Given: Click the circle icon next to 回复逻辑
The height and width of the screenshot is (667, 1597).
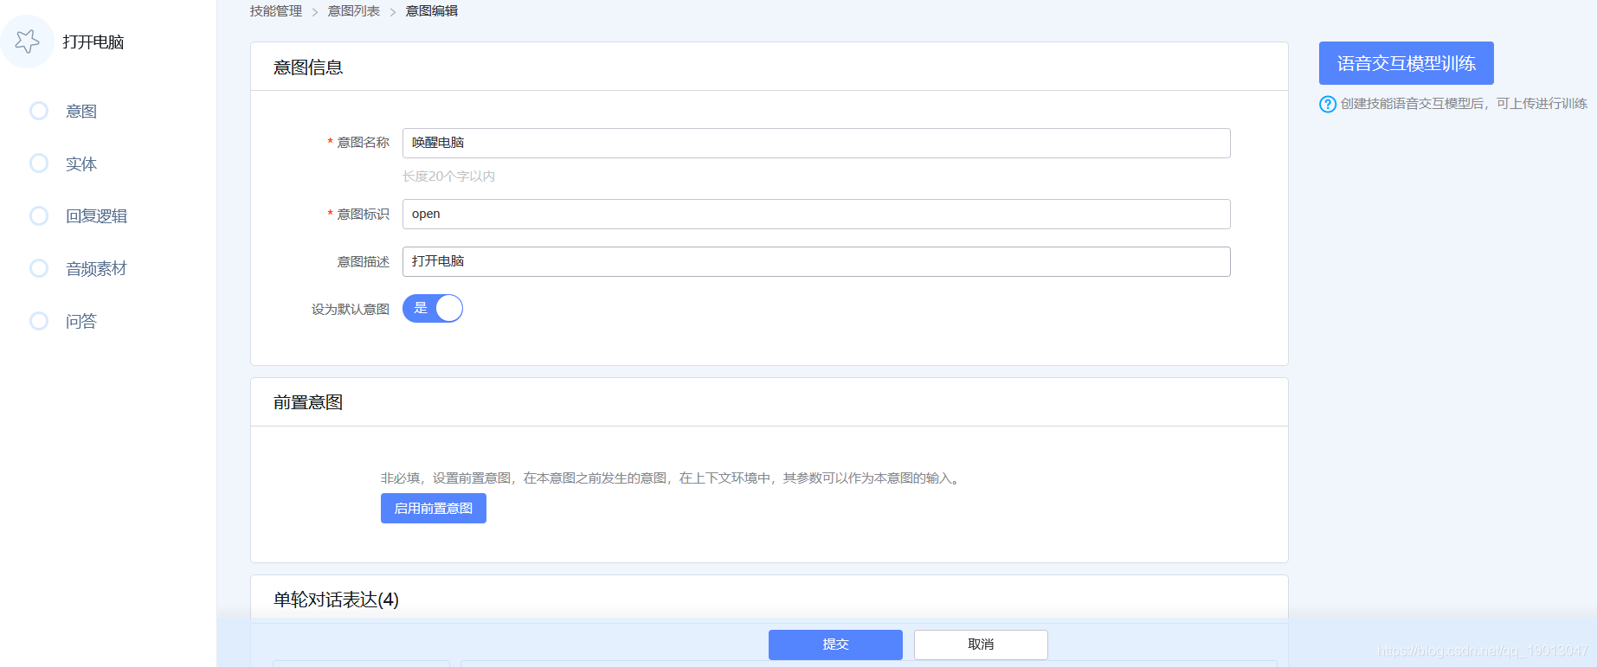Looking at the screenshot, I should 39,215.
